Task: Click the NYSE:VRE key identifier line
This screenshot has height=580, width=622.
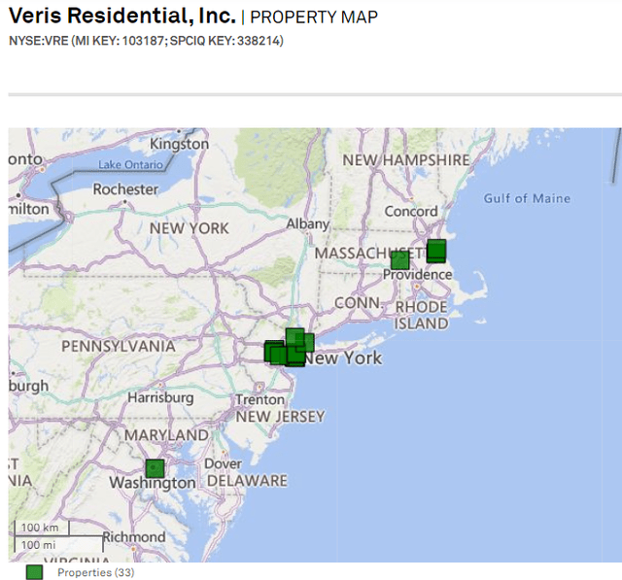Action: 146,41
